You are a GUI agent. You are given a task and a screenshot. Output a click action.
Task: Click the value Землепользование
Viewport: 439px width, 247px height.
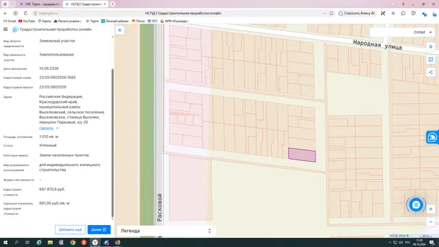coord(56,55)
